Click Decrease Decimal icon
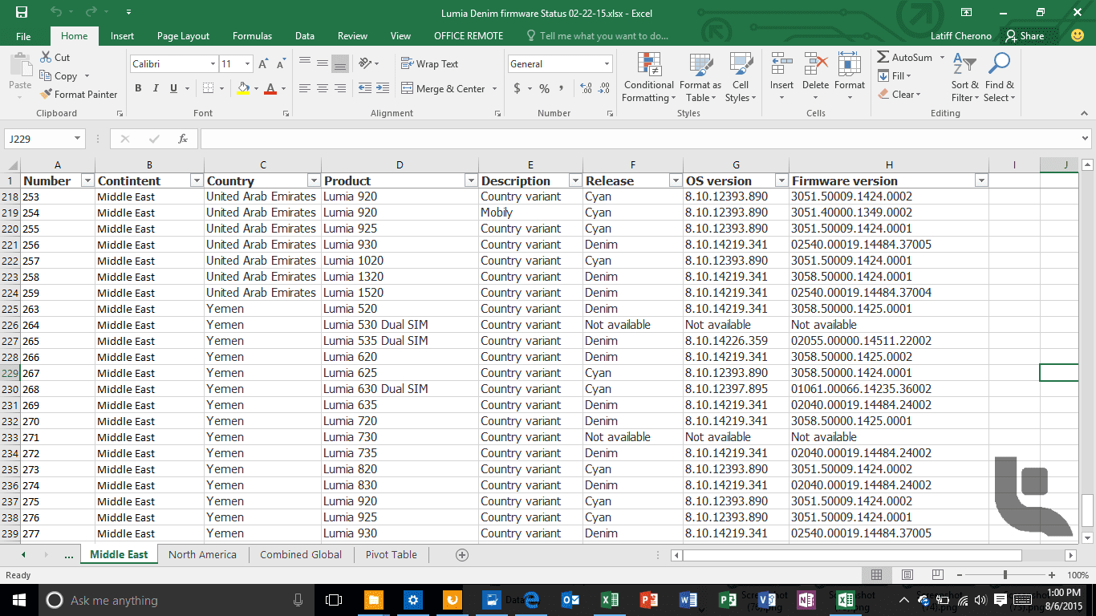The width and height of the screenshot is (1096, 616). 603,89
